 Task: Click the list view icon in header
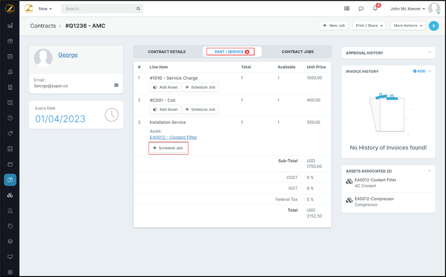click(x=347, y=9)
